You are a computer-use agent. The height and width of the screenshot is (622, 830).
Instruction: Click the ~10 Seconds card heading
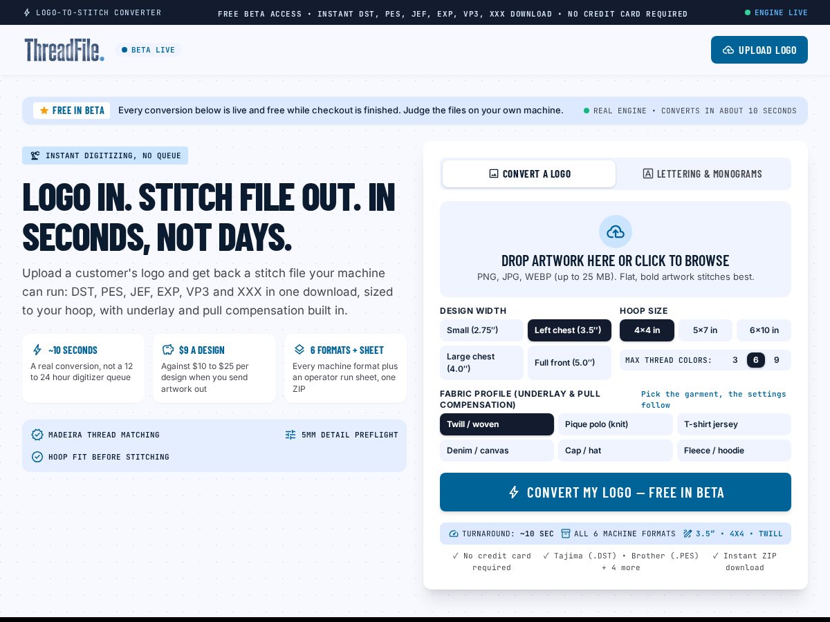click(73, 350)
